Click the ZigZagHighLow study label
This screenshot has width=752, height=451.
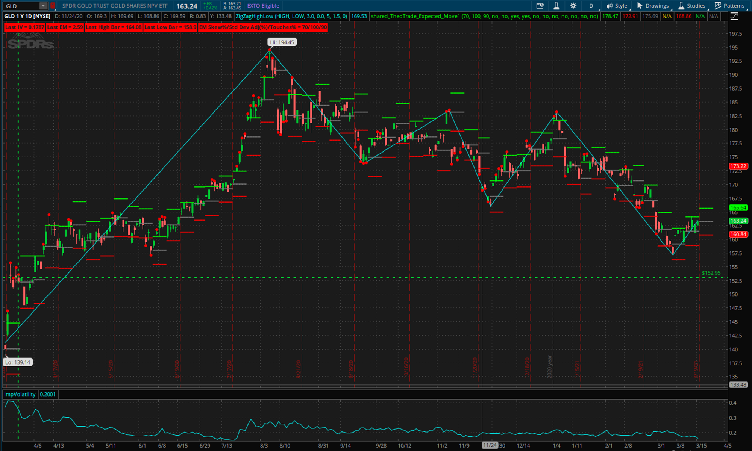pyautogui.click(x=291, y=16)
